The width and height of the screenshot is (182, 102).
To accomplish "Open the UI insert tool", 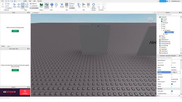I will click(56, 5).
